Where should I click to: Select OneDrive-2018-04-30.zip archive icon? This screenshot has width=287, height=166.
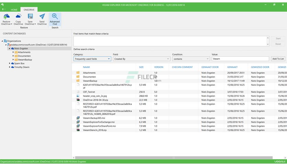pyautogui.click(x=78, y=100)
